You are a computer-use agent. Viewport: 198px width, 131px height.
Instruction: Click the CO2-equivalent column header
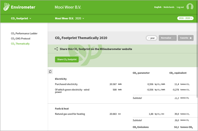pyautogui.click(x=178, y=73)
